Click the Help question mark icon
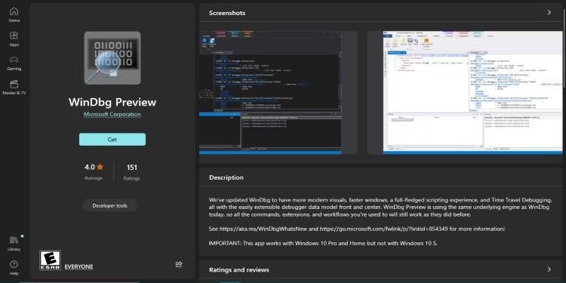This screenshot has height=283, width=566. (14, 264)
